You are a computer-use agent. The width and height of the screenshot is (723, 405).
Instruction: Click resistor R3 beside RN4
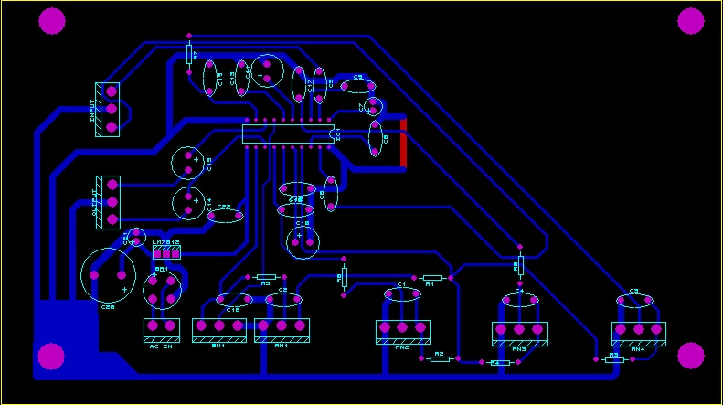pyautogui.click(x=613, y=360)
